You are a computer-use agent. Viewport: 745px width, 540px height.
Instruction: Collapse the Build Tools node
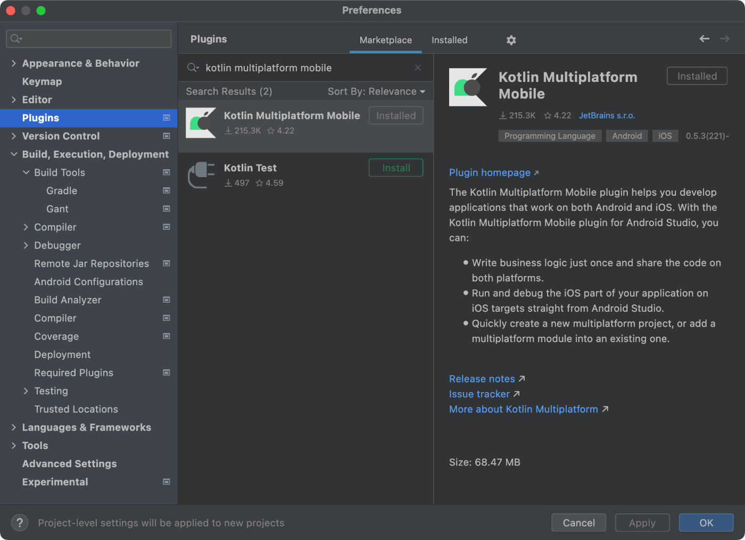coord(26,172)
